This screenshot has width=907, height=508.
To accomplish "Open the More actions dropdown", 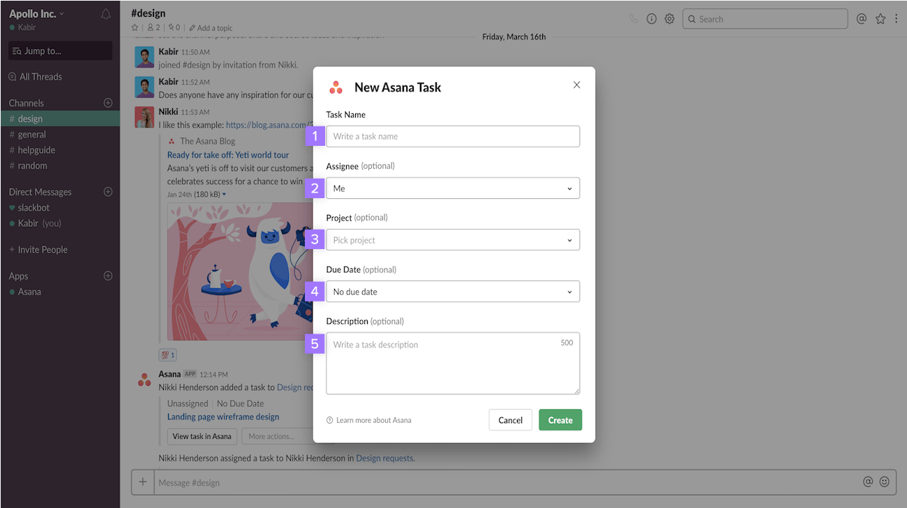I will click(x=277, y=436).
